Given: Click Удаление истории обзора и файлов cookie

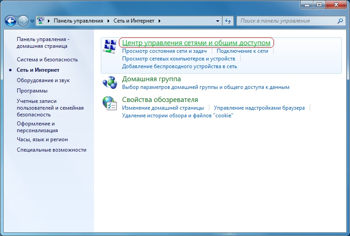Looking at the screenshot, I should pyautogui.click(x=178, y=116).
